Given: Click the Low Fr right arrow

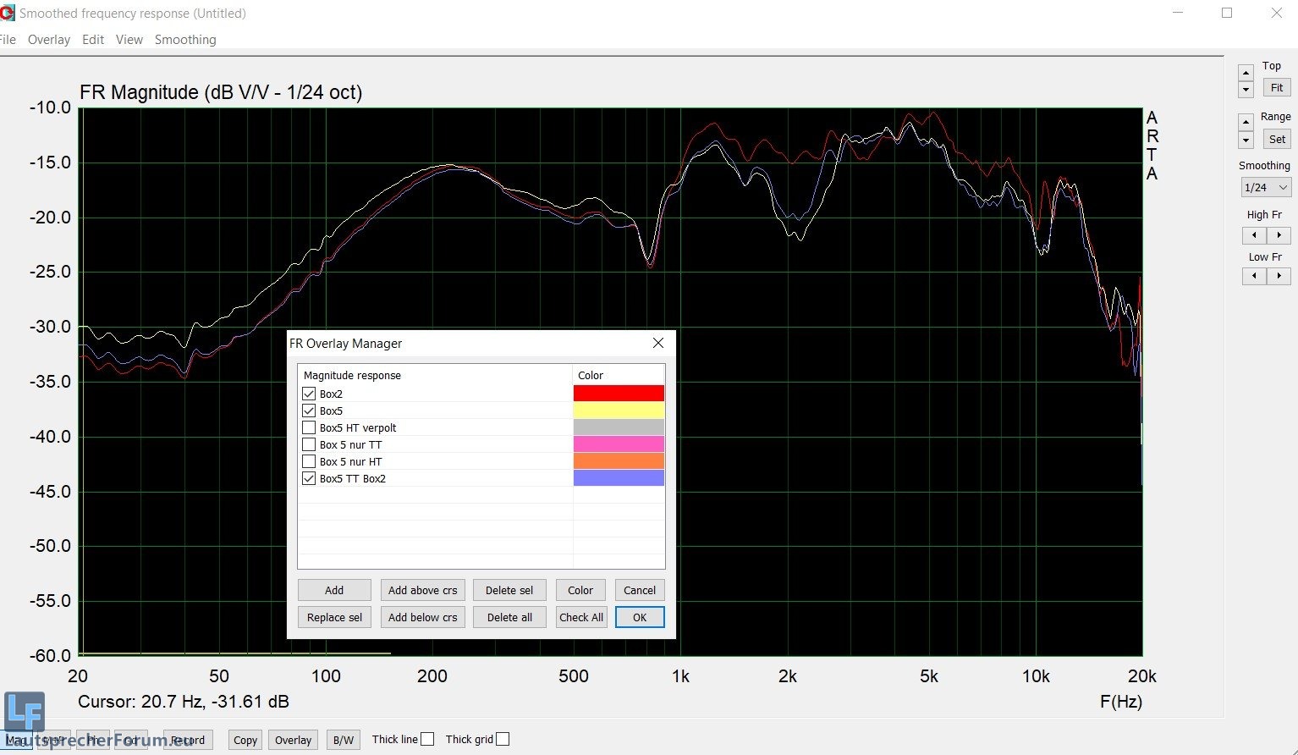Looking at the screenshot, I should 1279,276.
